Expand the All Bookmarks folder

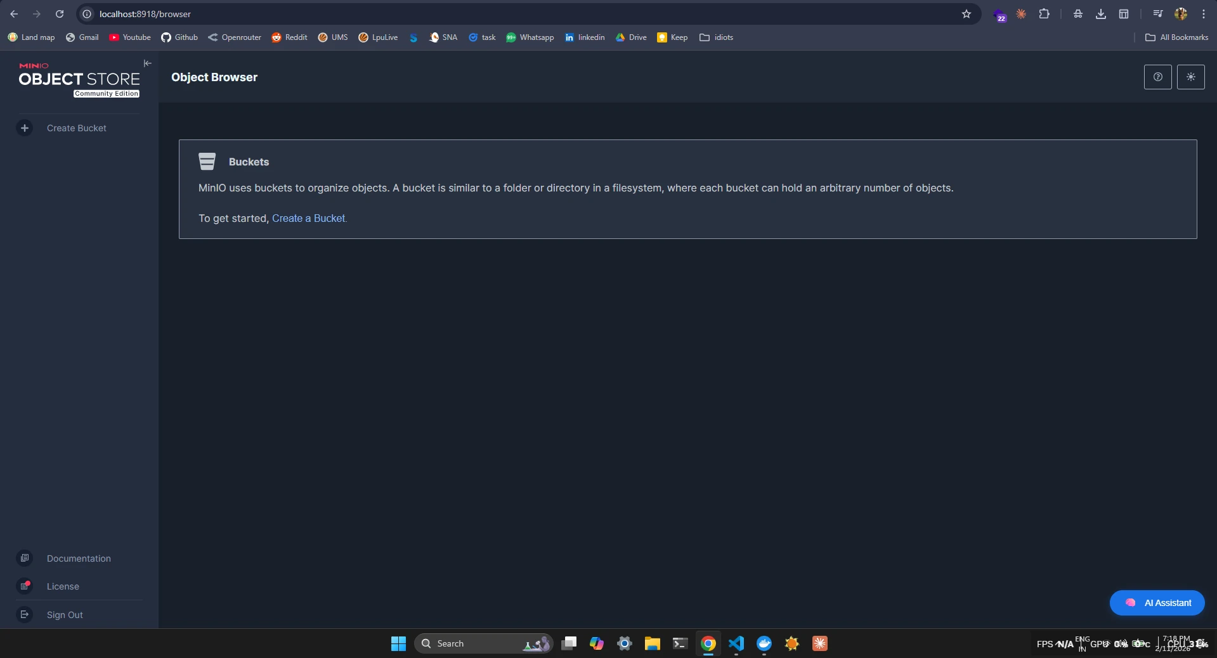click(1176, 37)
